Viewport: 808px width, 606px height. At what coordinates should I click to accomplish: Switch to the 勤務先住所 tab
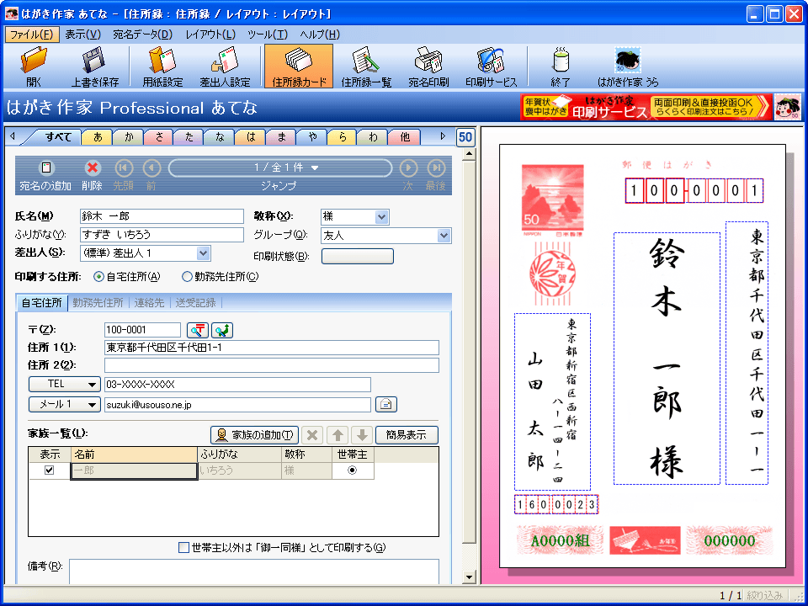(x=98, y=302)
